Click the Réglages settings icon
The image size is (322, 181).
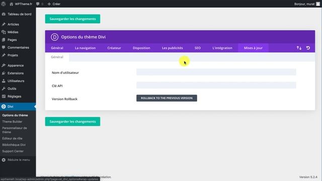tap(4, 96)
